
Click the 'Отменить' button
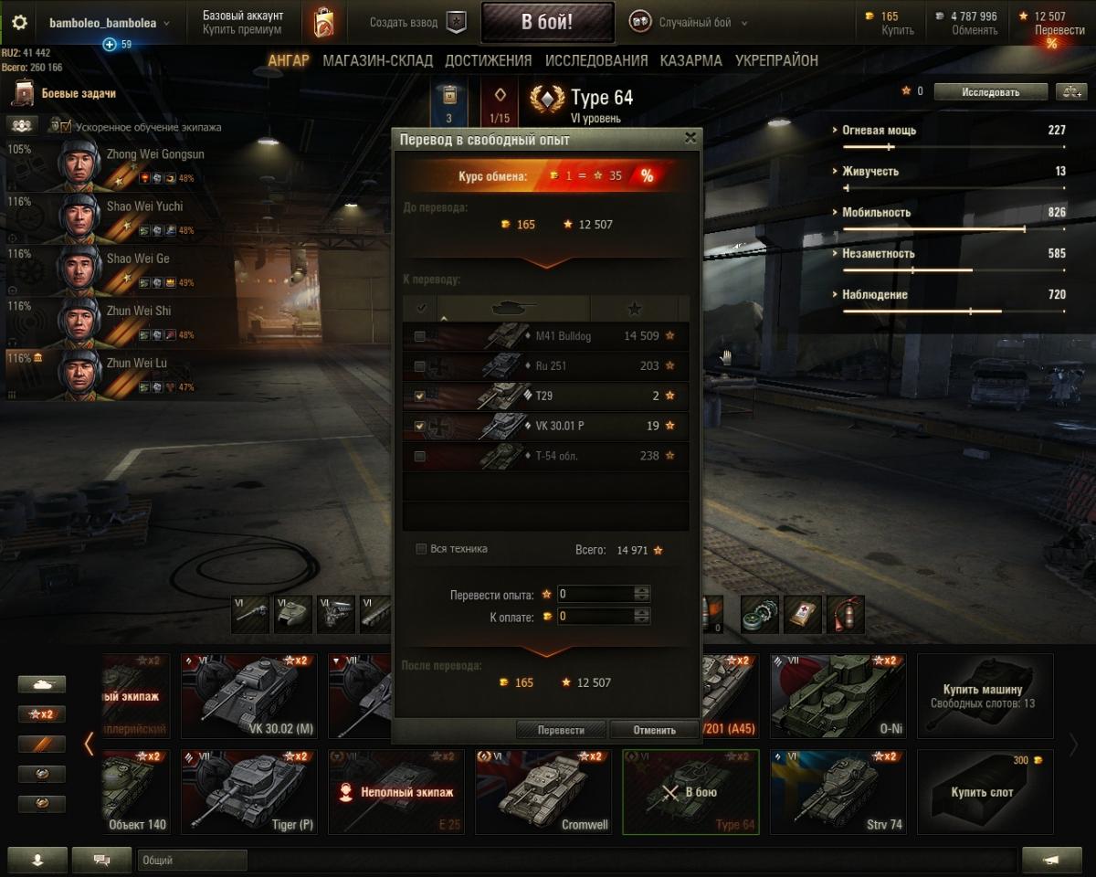(655, 730)
